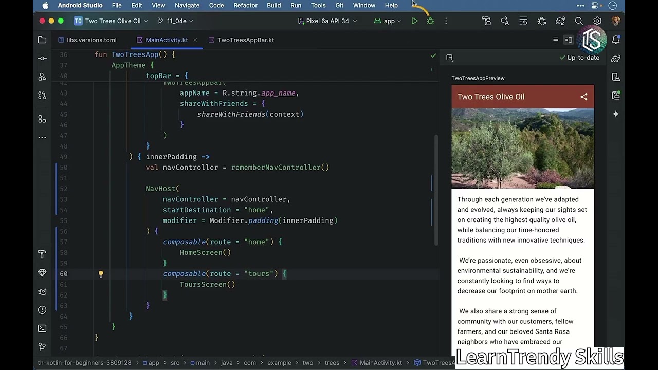Image resolution: width=658 pixels, height=370 pixels.
Task: Open the Terminal tool window
Action: coord(42,328)
